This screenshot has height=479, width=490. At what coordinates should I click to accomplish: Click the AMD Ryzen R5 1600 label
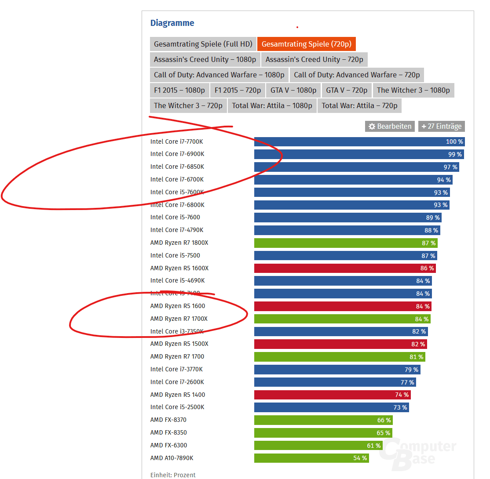point(178,306)
